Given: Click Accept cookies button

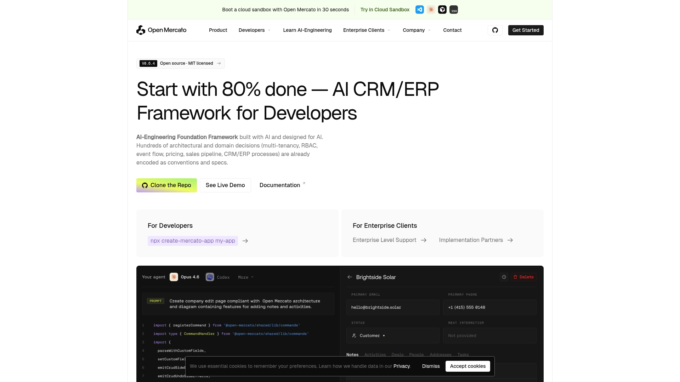Looking at the screenshot, I should [468, 366].
